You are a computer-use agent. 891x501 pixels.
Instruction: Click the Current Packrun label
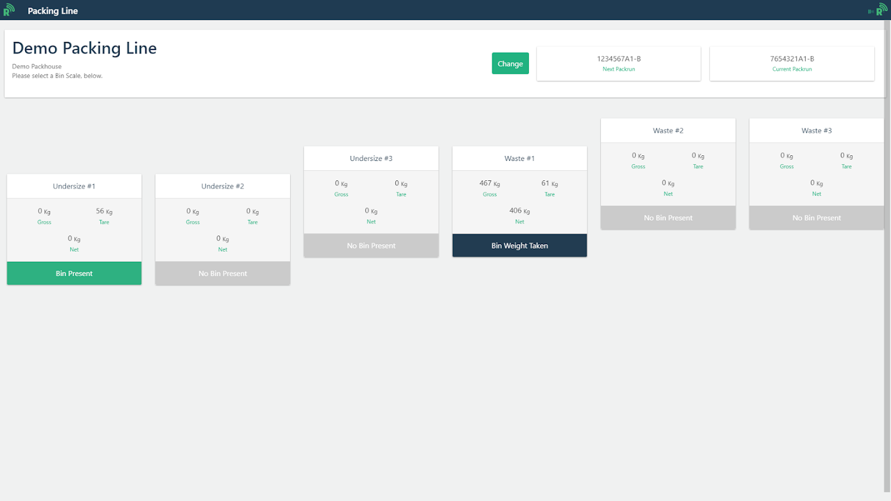point(792,69)
